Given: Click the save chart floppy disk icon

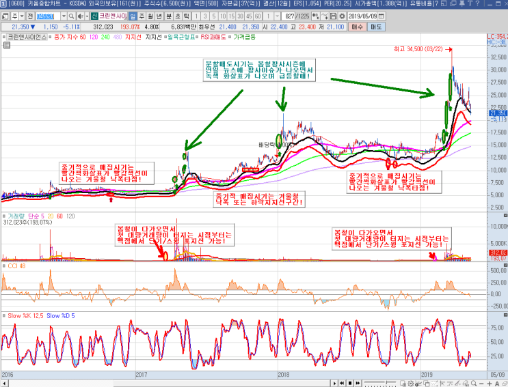Looking at the screenshot, I should [334, 16].
